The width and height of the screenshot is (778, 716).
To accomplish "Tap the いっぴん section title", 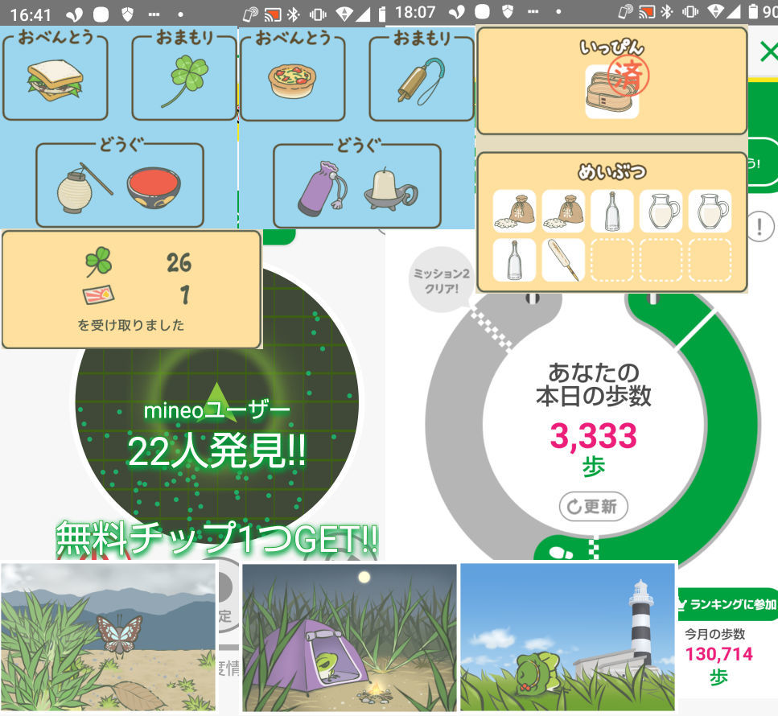I will 611,47.
